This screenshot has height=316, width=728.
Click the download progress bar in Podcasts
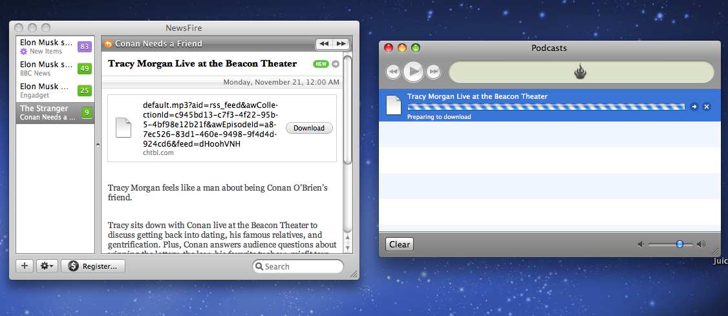coord(546,107)
